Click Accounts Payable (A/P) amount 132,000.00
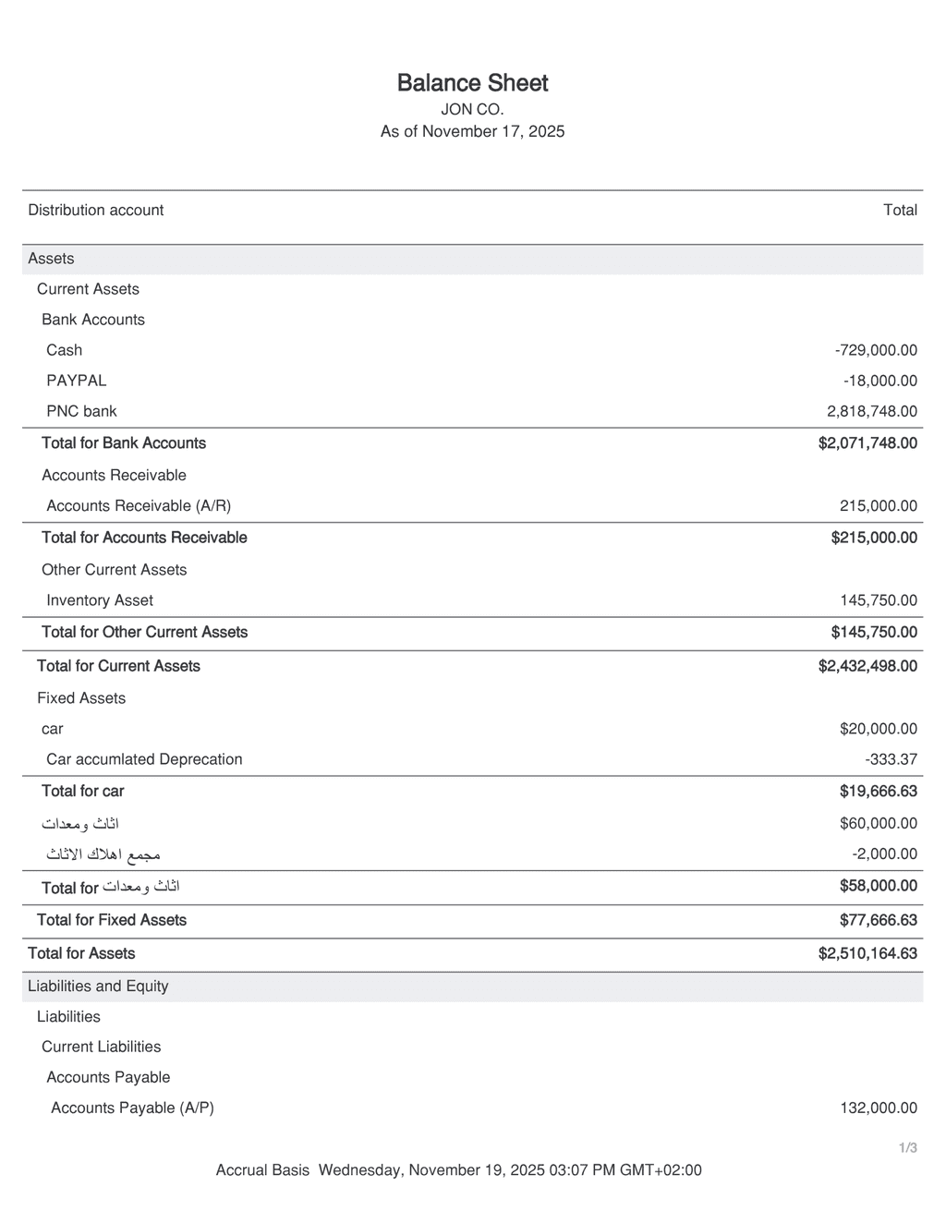The image size is (946, 1223). (x=879, y=1108)
